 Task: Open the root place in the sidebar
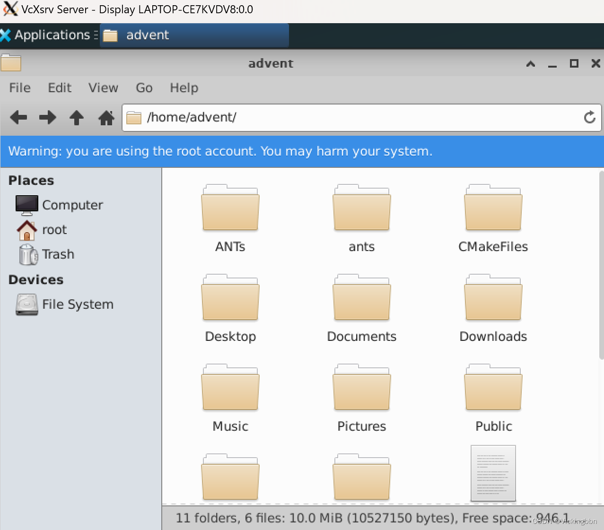click(54, 229)
